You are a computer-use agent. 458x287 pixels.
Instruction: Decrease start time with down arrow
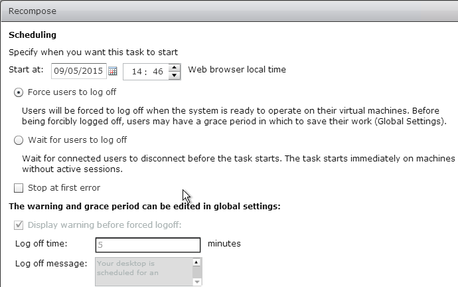tap(175, 75)
